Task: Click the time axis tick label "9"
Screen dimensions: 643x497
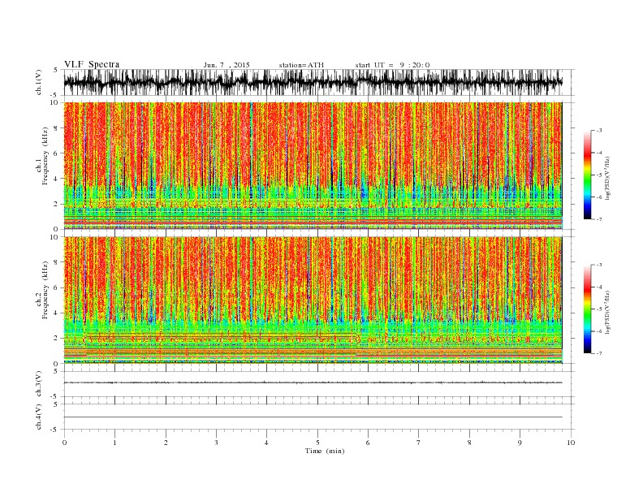Action: [x=520, y=443]
